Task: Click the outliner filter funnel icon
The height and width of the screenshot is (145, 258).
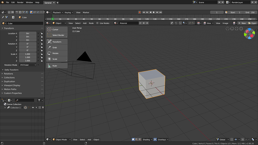Action: (x=39, y=100)
